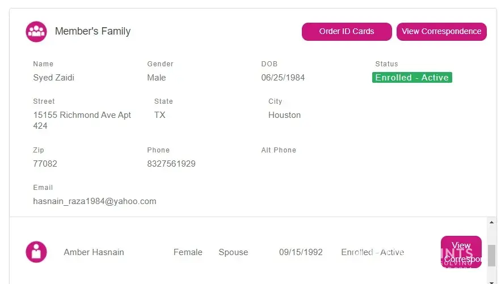Click the scrollbar down arrow

tap(492, 280)
